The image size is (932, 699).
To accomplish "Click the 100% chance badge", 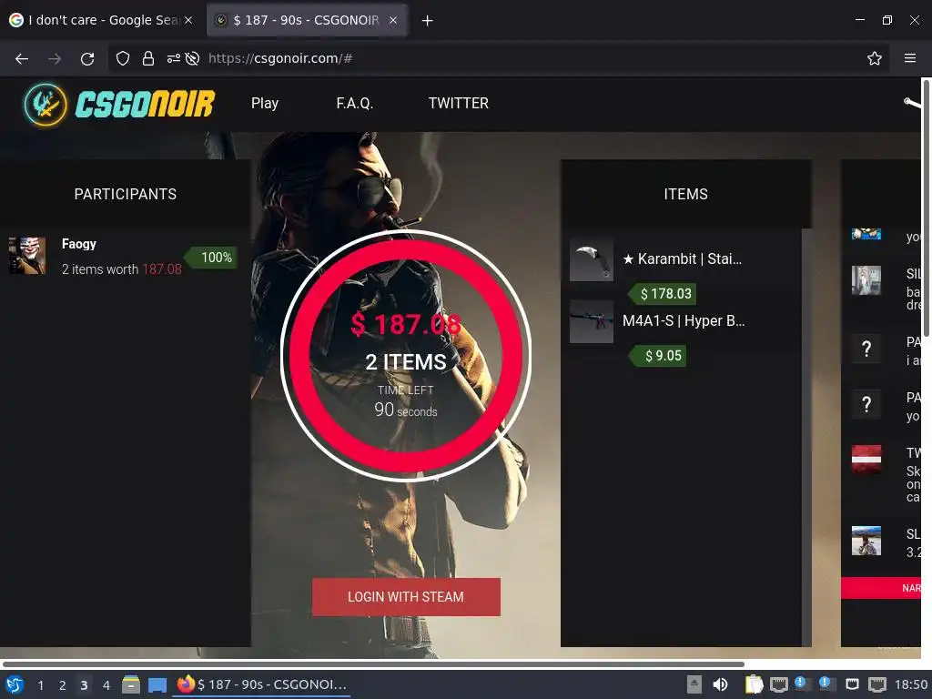I will [211, 258].
